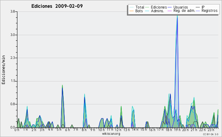Viewport: 222px width, 137px height.
Task: Click the 'IP' legend label
Action: [203, 7]
